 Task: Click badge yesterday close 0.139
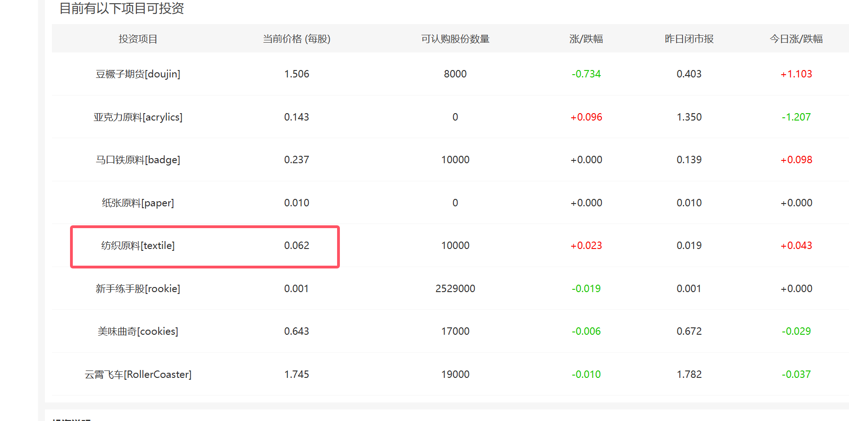click(x=689, y=160)
